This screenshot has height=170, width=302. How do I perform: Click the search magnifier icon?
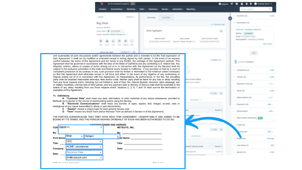(x=270, y=9)
